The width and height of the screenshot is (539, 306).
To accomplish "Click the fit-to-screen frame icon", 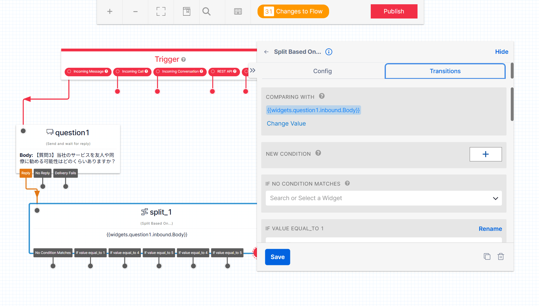I will tap(161, 11).
